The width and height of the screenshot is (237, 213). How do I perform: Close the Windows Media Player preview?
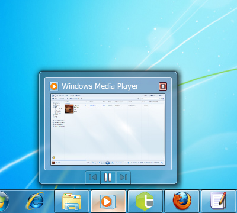tap(163, 86)
